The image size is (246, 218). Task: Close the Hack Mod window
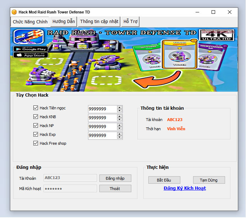coord(230,12)
